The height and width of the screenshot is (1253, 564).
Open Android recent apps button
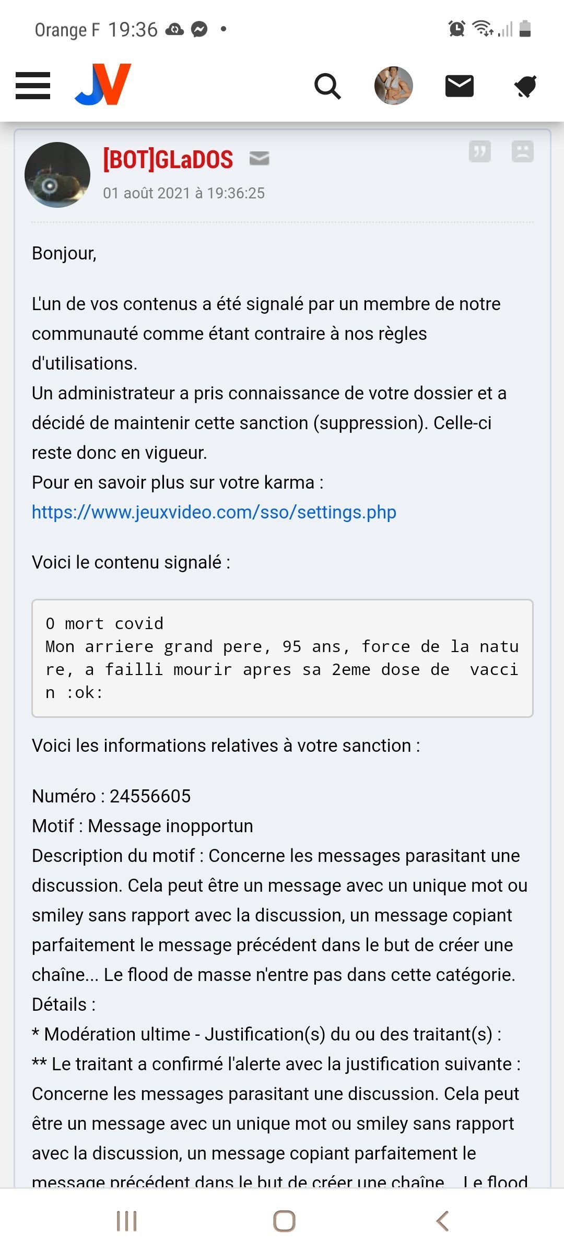pyautogui.click(x=126, y=1221)
